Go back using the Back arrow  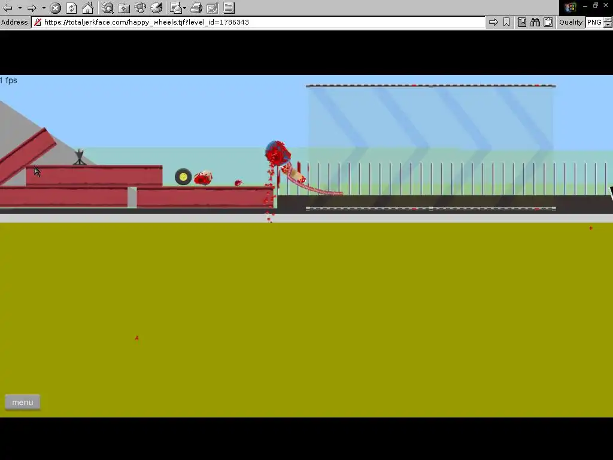click(8, 8)
